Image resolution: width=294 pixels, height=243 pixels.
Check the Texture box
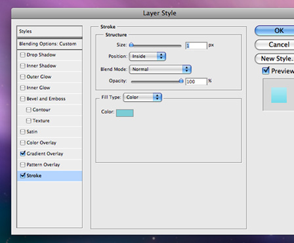click(28, 121)
